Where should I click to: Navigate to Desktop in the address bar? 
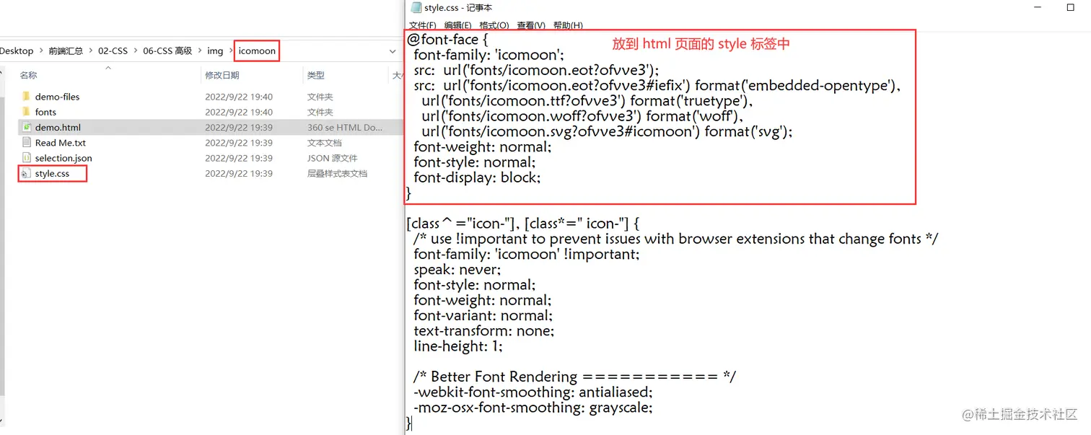[x=17, y=51]
